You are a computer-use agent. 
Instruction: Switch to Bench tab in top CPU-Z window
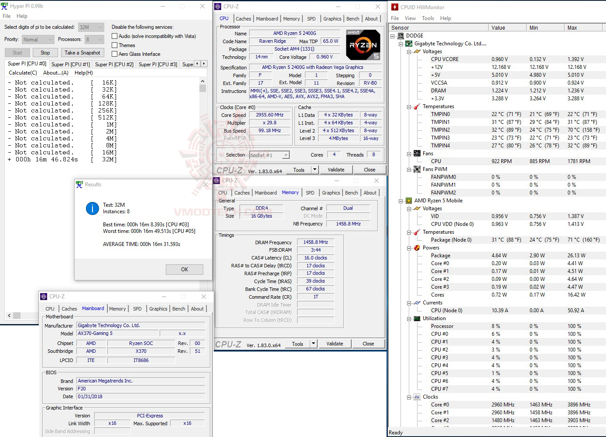353,19
